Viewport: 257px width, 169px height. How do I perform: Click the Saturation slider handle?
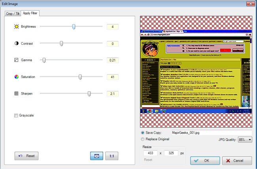coord(80,77)
